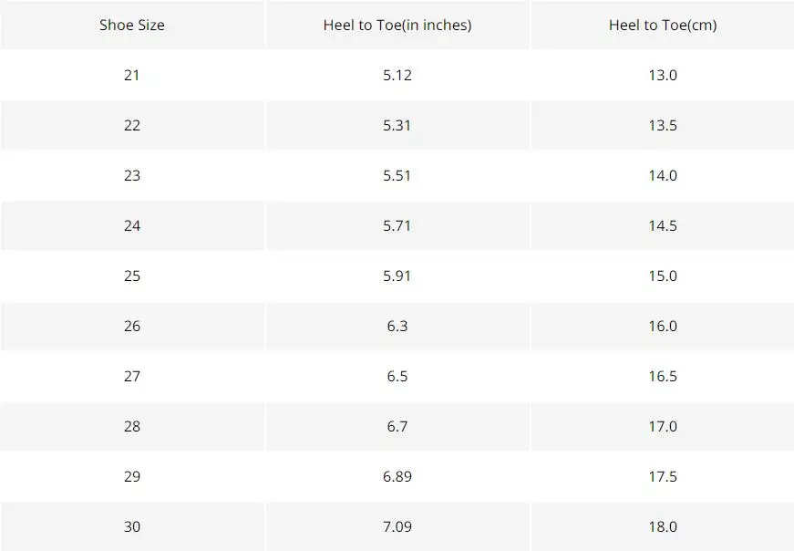The width and height of the screenshot is (794, 551).
Task: Select shoe size 27 cell
Action: pyautogui.click(x=131, y=376)
